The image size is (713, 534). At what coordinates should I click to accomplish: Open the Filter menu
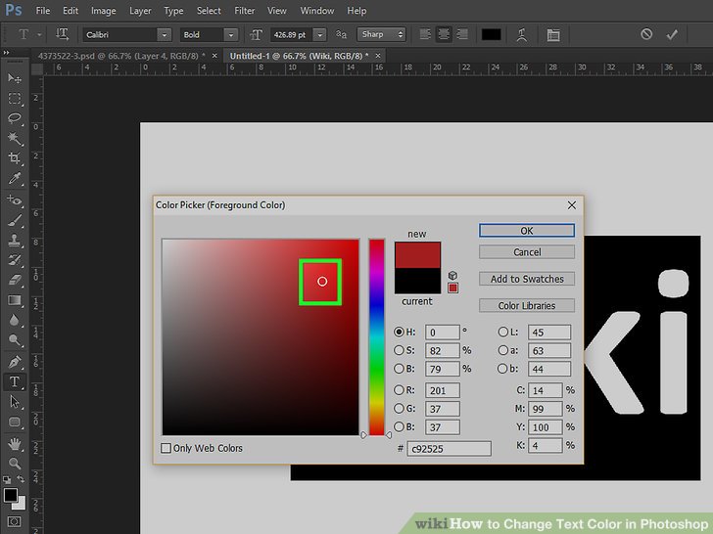tap(244, 11)
